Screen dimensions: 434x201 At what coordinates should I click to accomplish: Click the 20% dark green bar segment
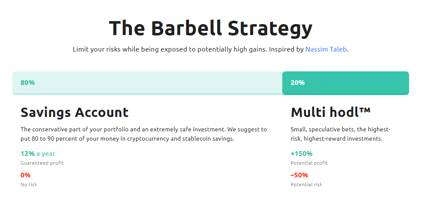point(345,83)
